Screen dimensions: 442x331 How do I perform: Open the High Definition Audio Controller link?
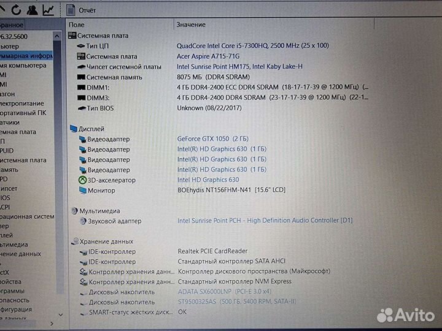pyautogui.click(x=265, y=221)
